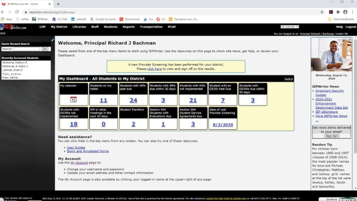357x201 pixels.
Task: Open the Chrome profile avatar icon
Action: tap(345, 12)
